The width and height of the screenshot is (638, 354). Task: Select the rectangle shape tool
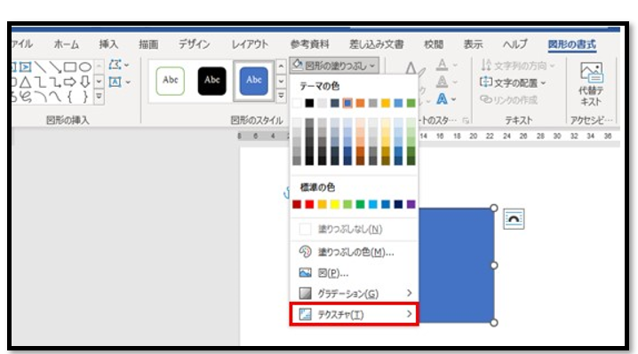coord(69,67)
